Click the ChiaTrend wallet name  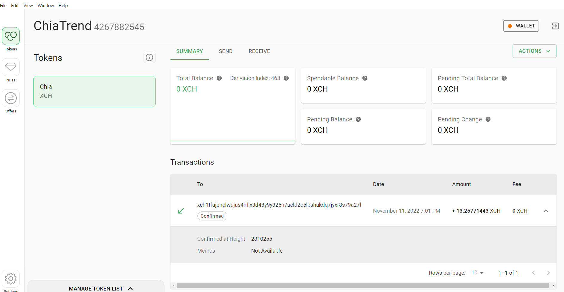pyautogui.click(x=63, y=26)
